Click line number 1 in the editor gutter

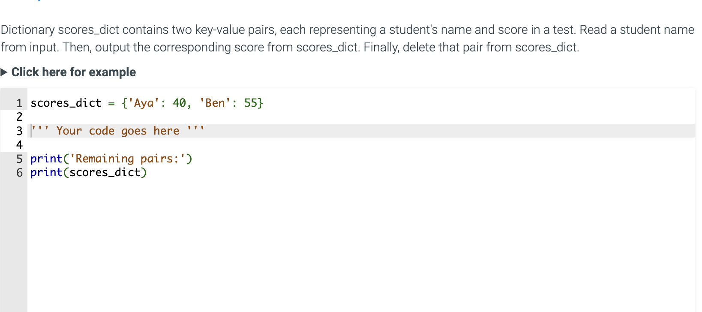click(x=19, y=103)
